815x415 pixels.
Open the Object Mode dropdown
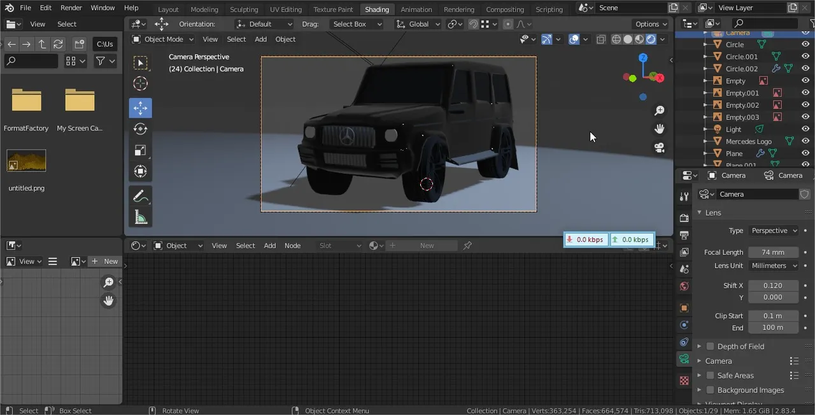click(162, 39)
